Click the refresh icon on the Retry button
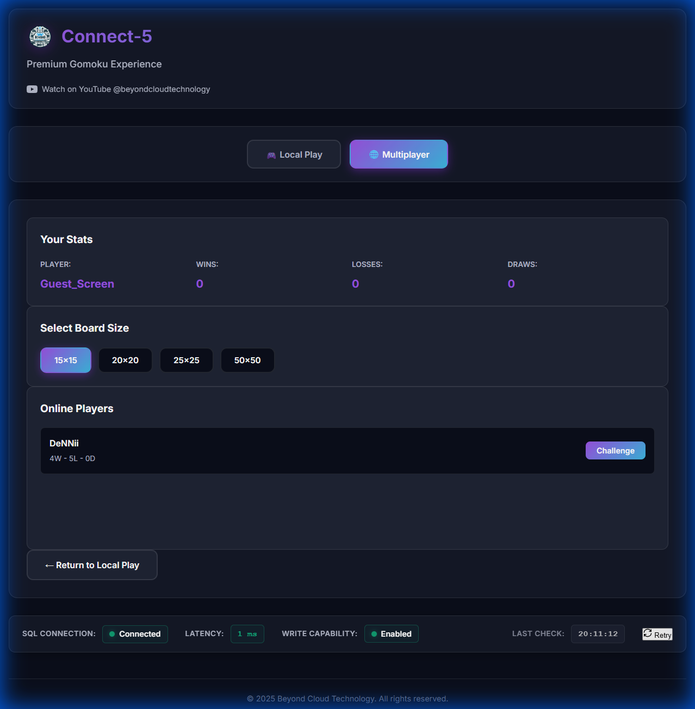The image size is (695, 709). (x=648, y=633)
